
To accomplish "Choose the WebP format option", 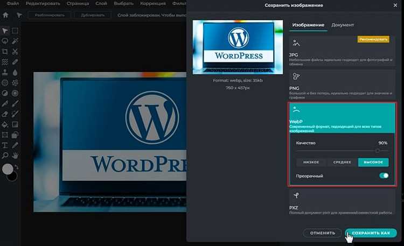I will tap(342, 118).
